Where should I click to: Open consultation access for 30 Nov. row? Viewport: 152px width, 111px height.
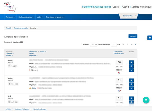tap(131, 62)
